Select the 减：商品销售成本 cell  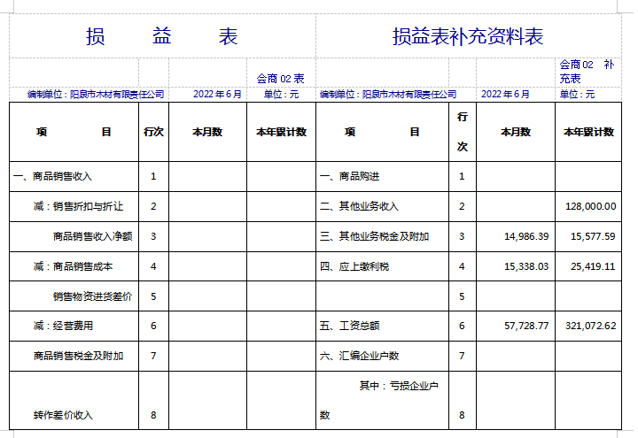73,266
